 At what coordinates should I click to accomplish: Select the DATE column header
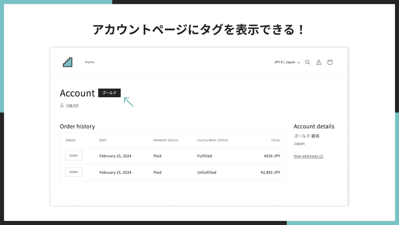(103, 141)
